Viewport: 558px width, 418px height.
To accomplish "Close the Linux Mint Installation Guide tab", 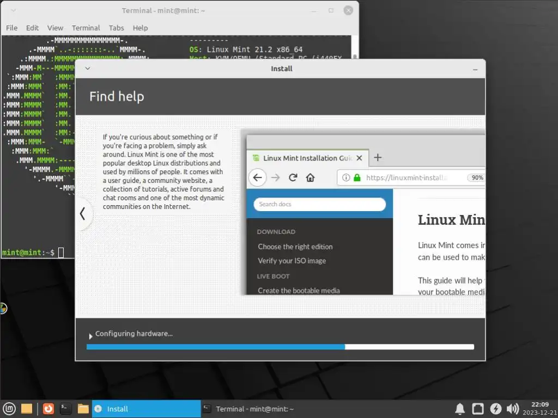I will [x=360, y=158].
